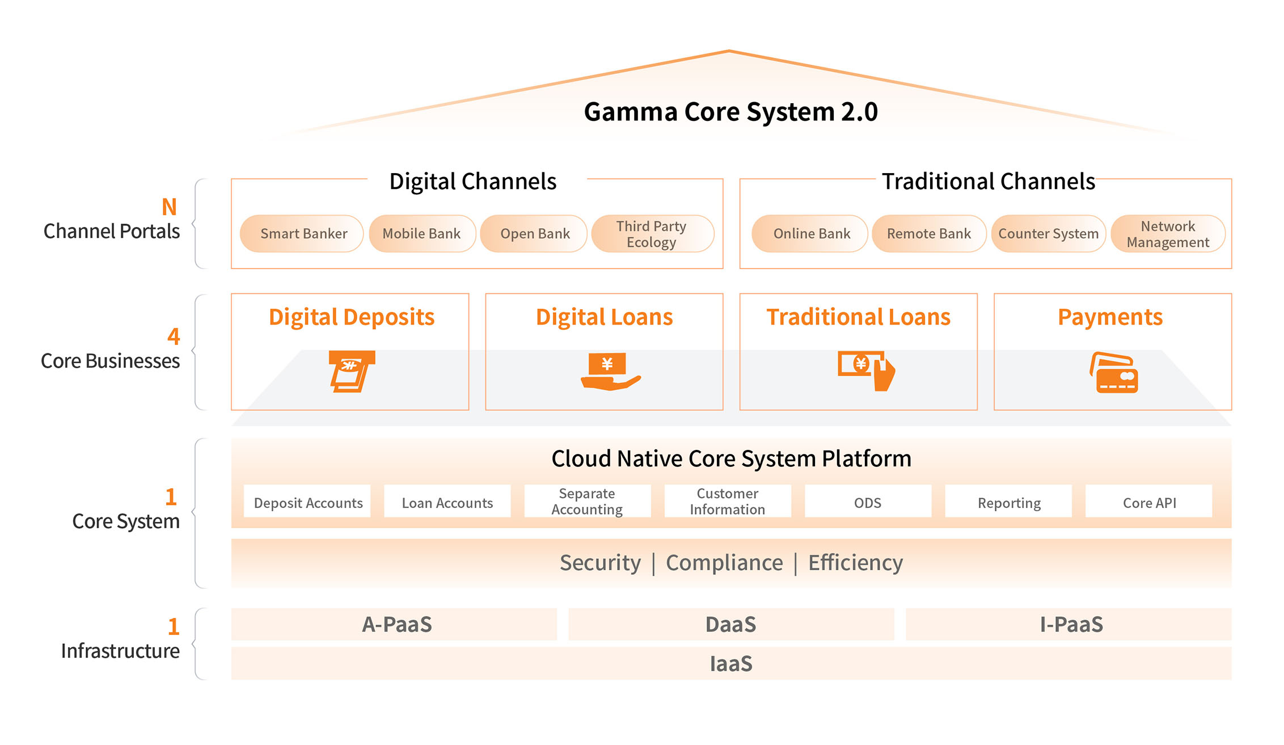The image size is (1284, 745).
Task: Click the Digital Loans hand-with-money icon
Action: click(610, 371)
